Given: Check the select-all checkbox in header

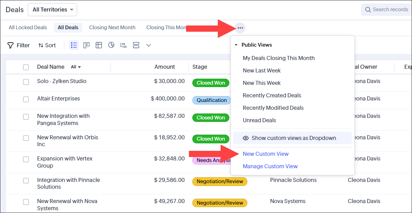Looking at the screenshot, I should pos(26,67).
